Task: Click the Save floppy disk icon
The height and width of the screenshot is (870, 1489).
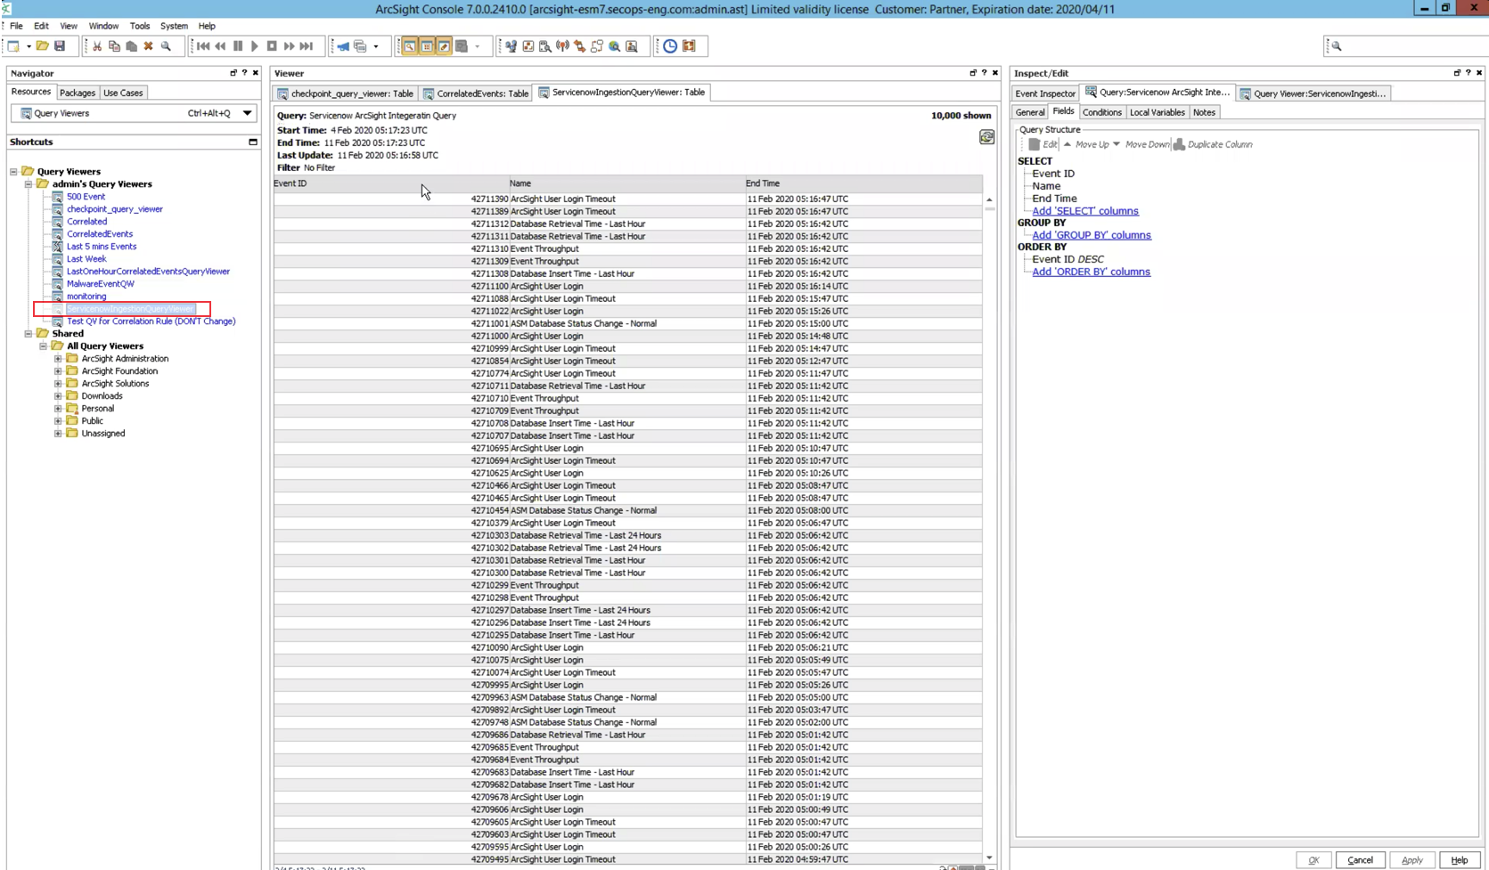Action: (60, 46)
